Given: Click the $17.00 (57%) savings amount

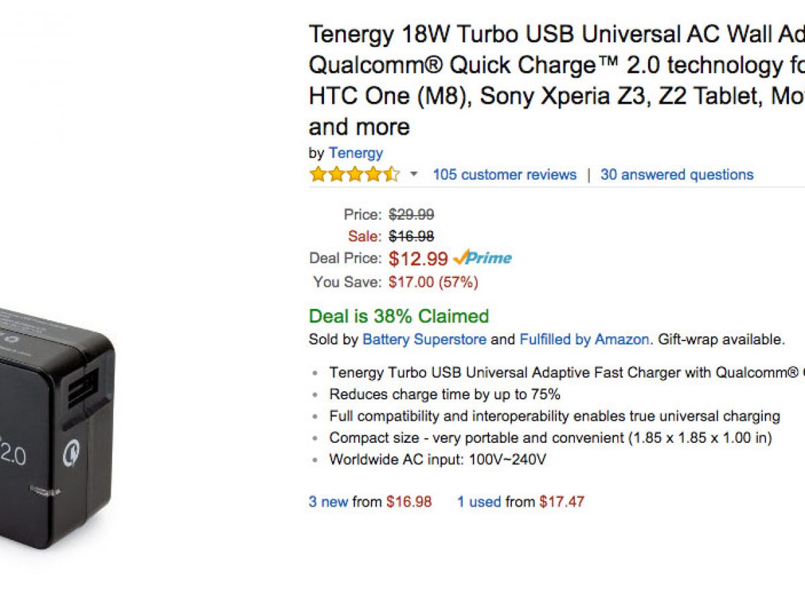Looking at the screenshot, I should point(433,283).
